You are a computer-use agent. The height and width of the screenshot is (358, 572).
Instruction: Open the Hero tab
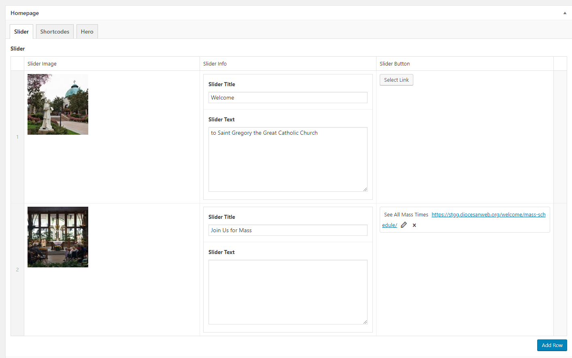pos(87,32)
